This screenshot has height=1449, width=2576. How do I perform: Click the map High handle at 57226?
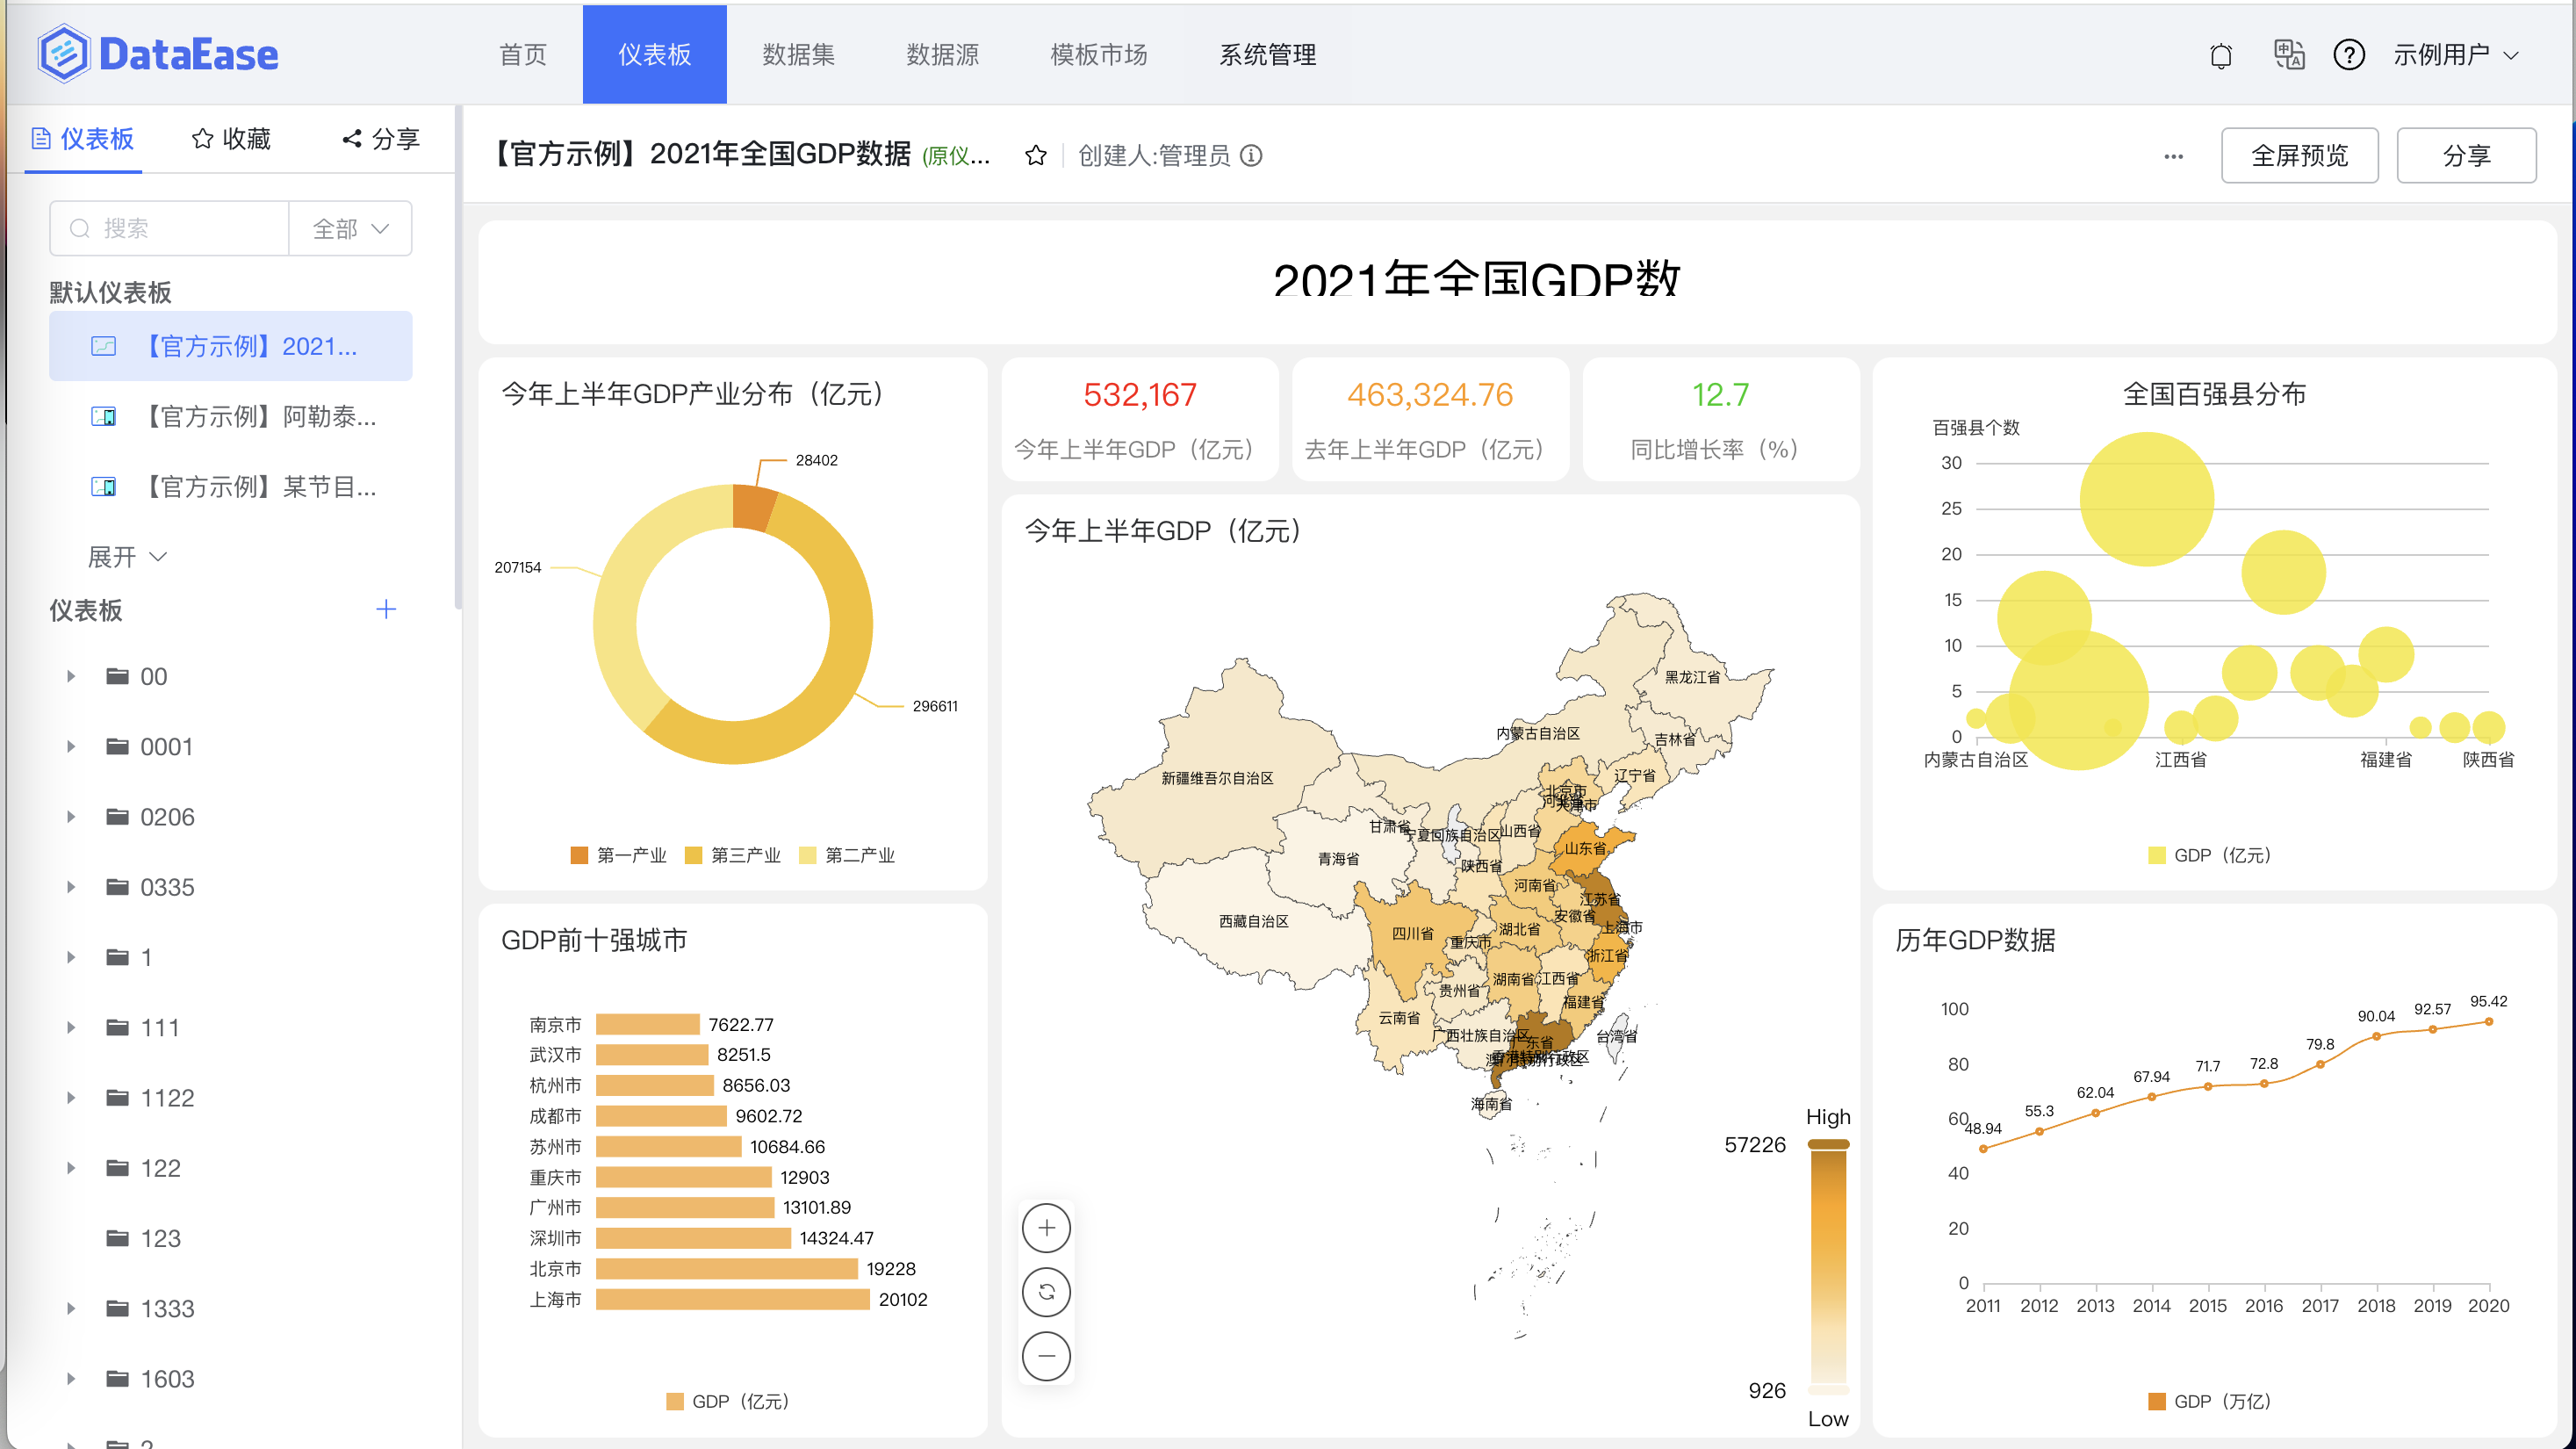point(1829,1144)
